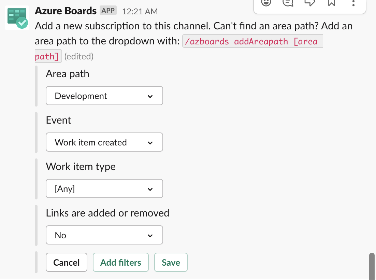376x280 pixels.
Task: Cancel the subscription setup
Action: 66,262
